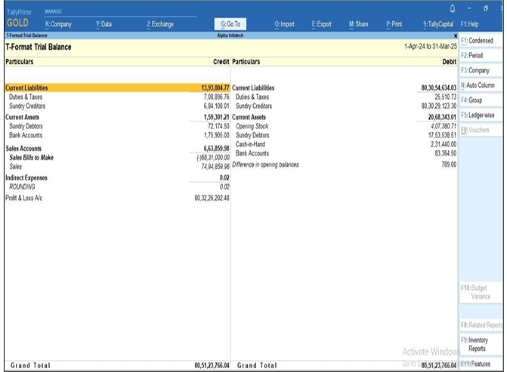Screen dimensions: 507x372
Task: Select the Sales ledger row
Action: (x=117, y=167)
